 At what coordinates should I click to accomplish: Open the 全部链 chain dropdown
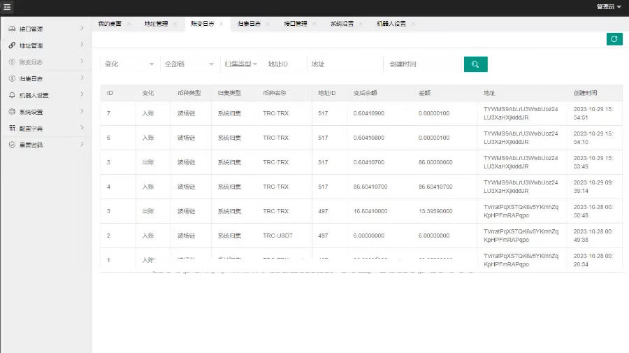(x=190, y=64)
